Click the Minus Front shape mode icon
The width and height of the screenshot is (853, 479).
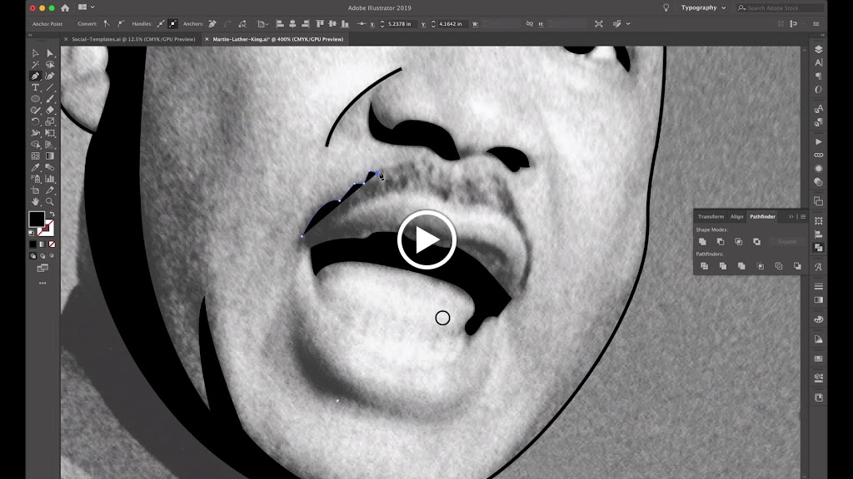[x=721, y=242]
